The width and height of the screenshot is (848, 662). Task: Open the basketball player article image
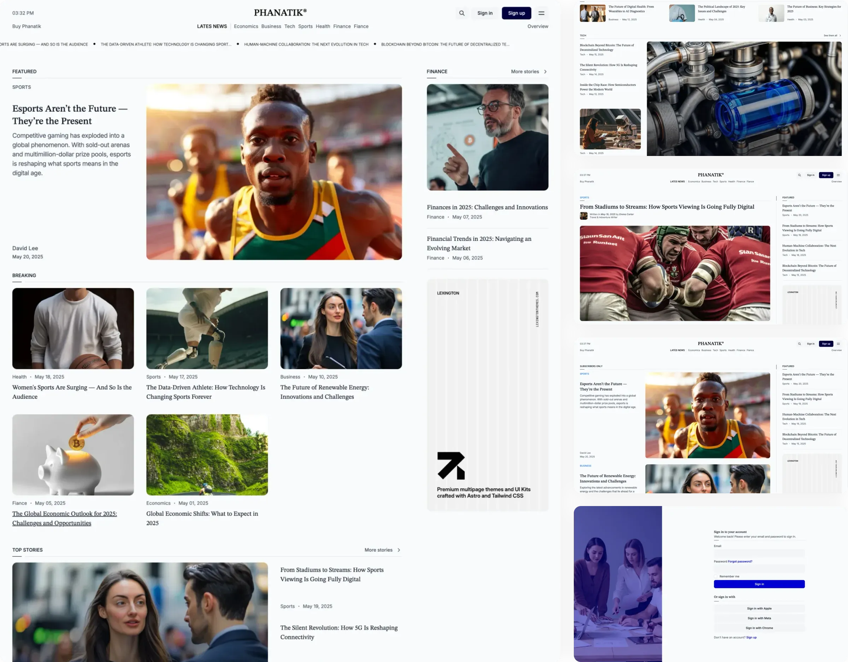pos(73,328)
